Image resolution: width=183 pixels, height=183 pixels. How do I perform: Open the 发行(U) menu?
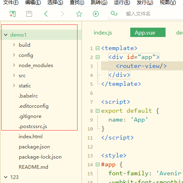tap(145, 2)
